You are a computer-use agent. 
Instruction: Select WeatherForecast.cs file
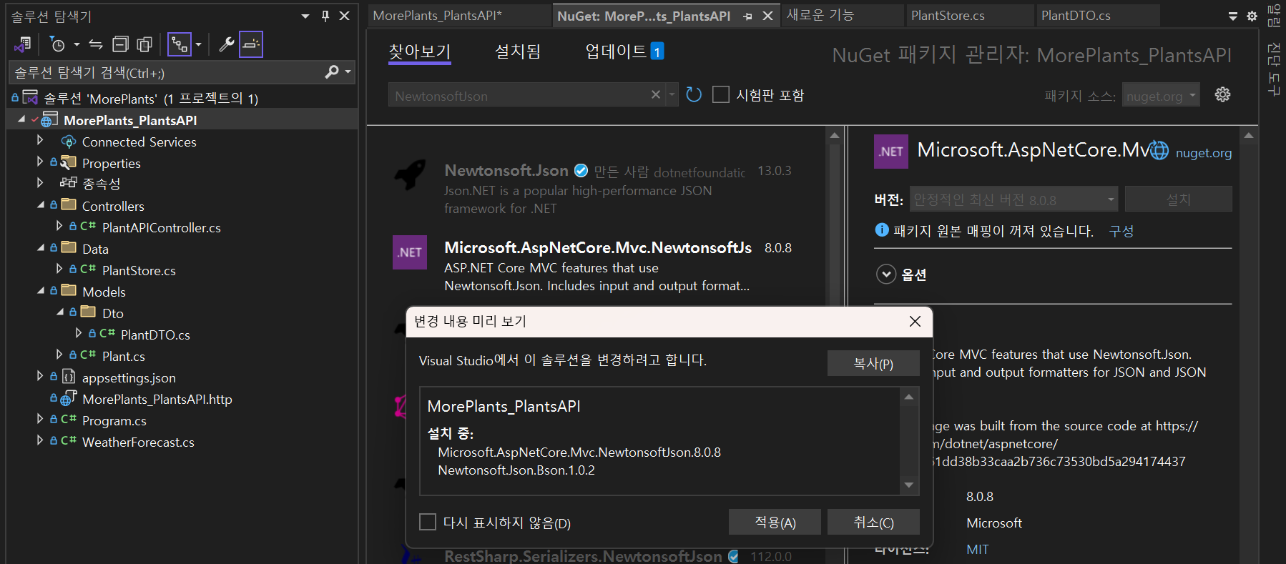tap(138, 442)
